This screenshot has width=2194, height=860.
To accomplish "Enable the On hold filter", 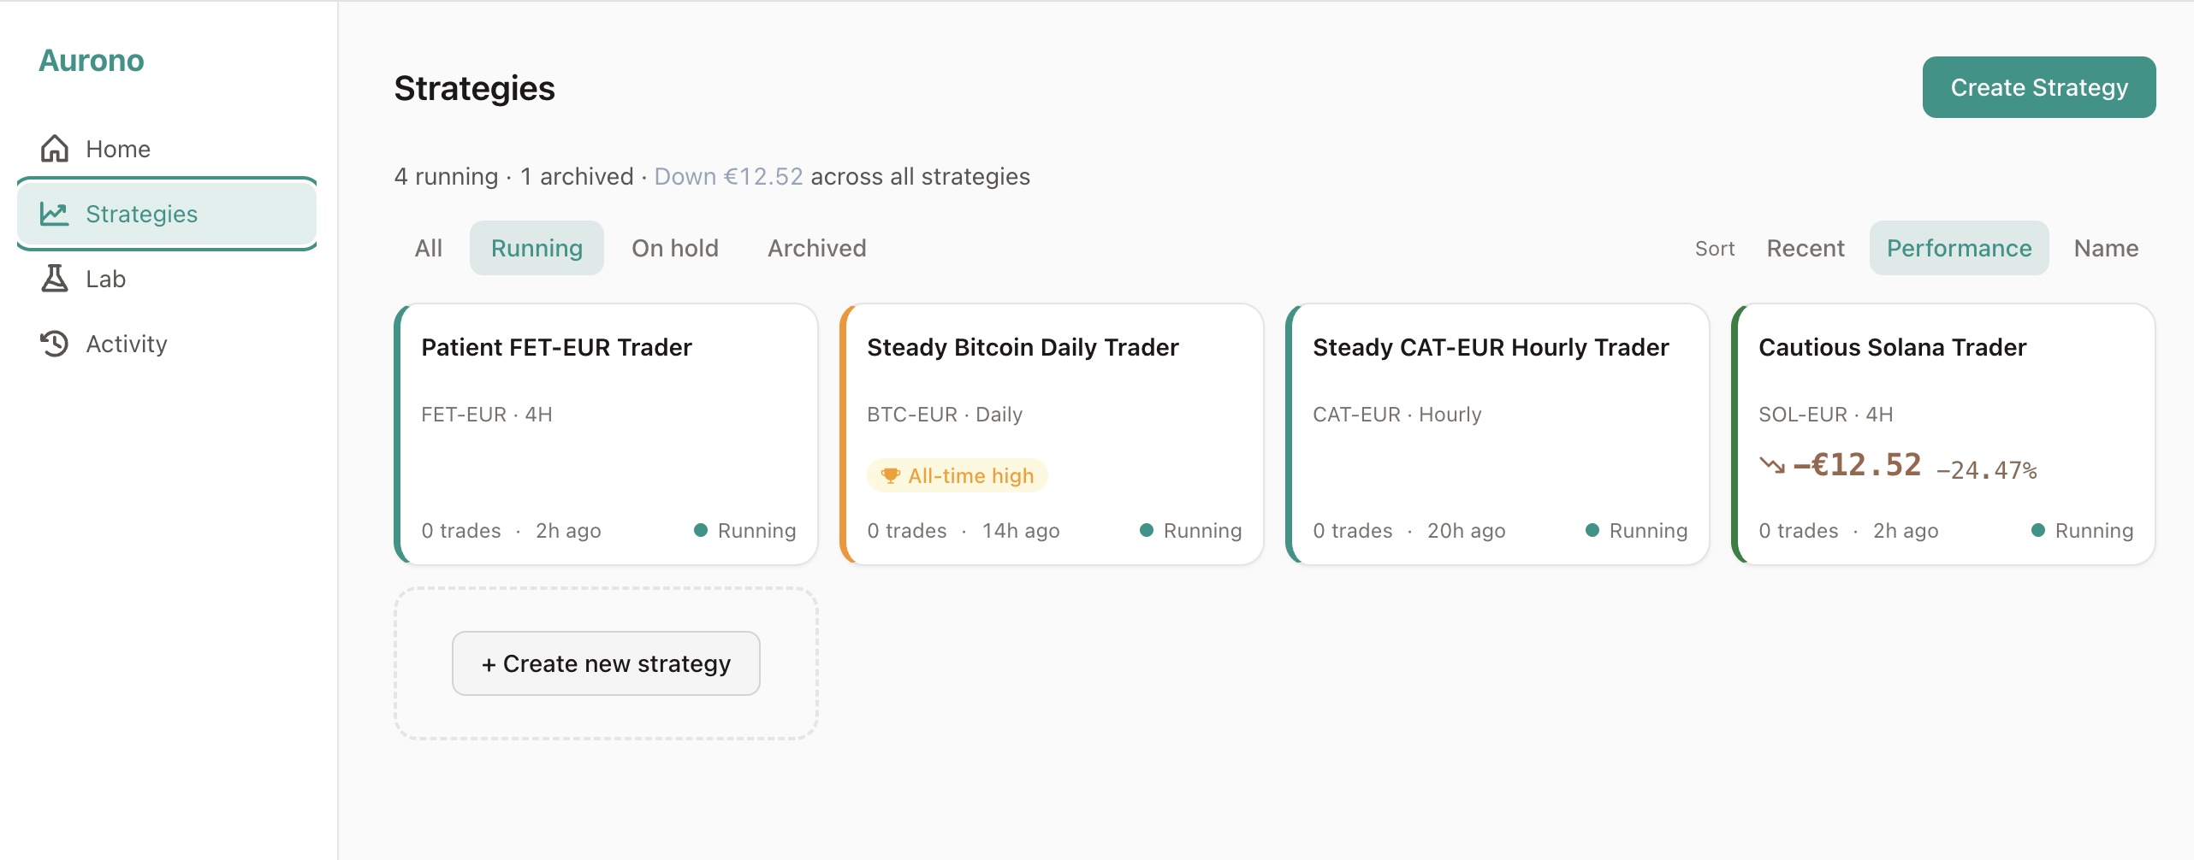I will [675, 247].
